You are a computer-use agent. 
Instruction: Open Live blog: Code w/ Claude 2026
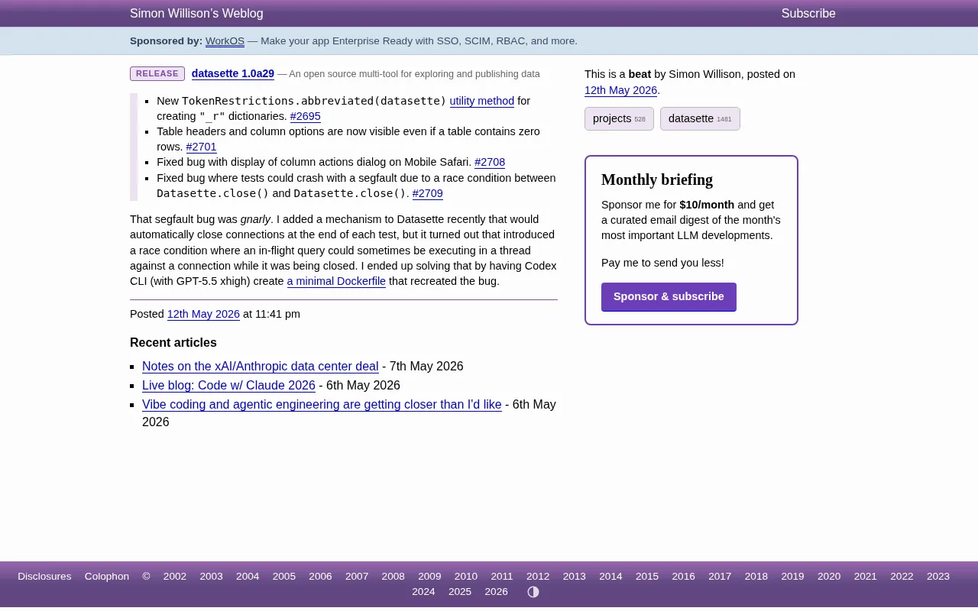[228, 385]
